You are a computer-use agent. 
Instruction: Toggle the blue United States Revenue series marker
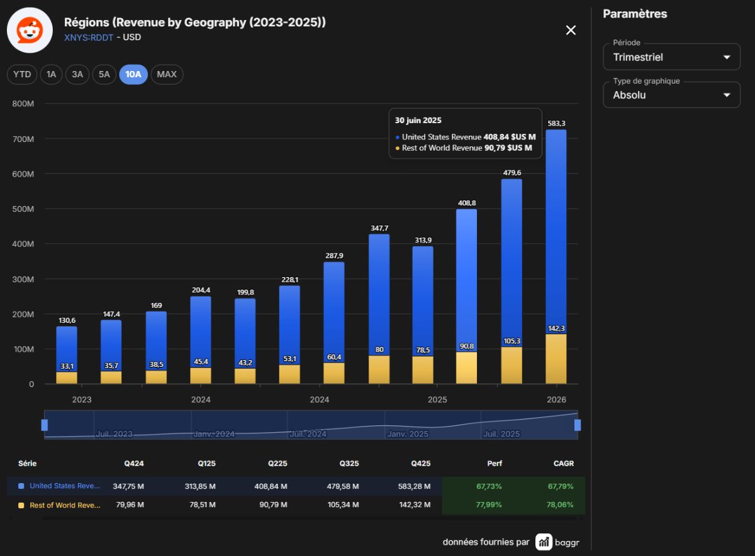[21, 486]
